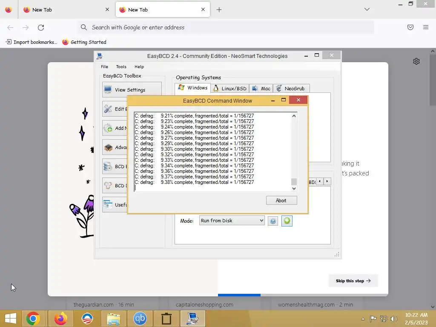Image resolution: width=436 pixels, height=327 pixels.
Task: Click the Action Center flag icon
Action: (x=373, y=318)
